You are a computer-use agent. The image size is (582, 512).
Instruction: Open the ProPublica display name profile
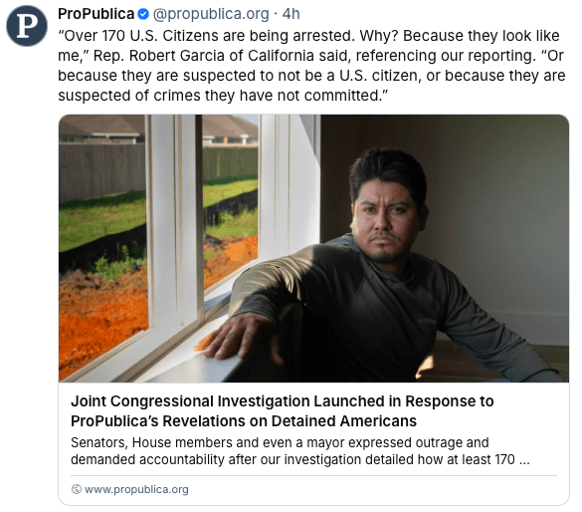pos(96,14)
